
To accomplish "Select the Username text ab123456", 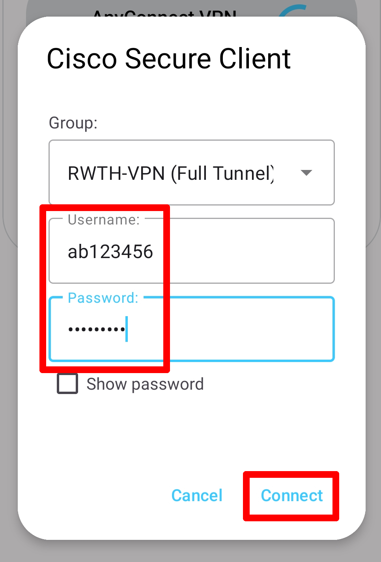I will point(110,251).
